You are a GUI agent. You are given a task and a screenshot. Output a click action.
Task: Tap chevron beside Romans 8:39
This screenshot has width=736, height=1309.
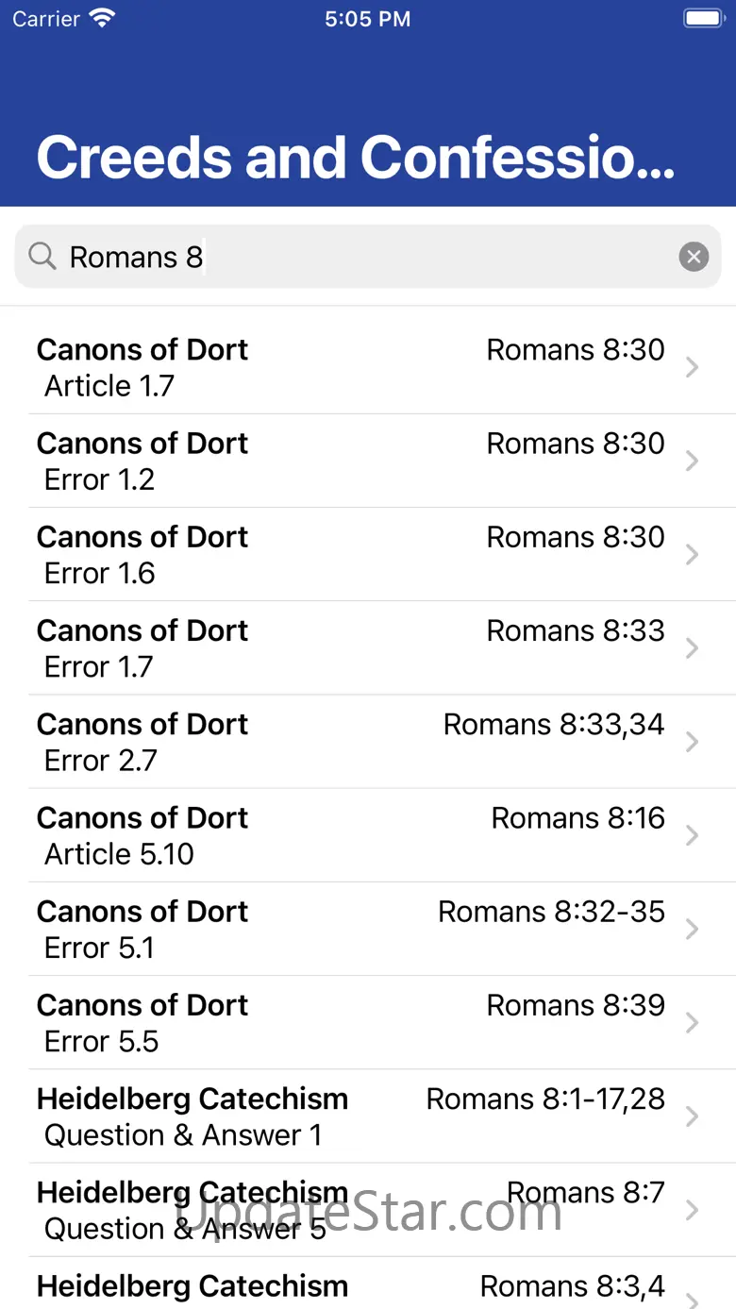tap(693, 1023)
